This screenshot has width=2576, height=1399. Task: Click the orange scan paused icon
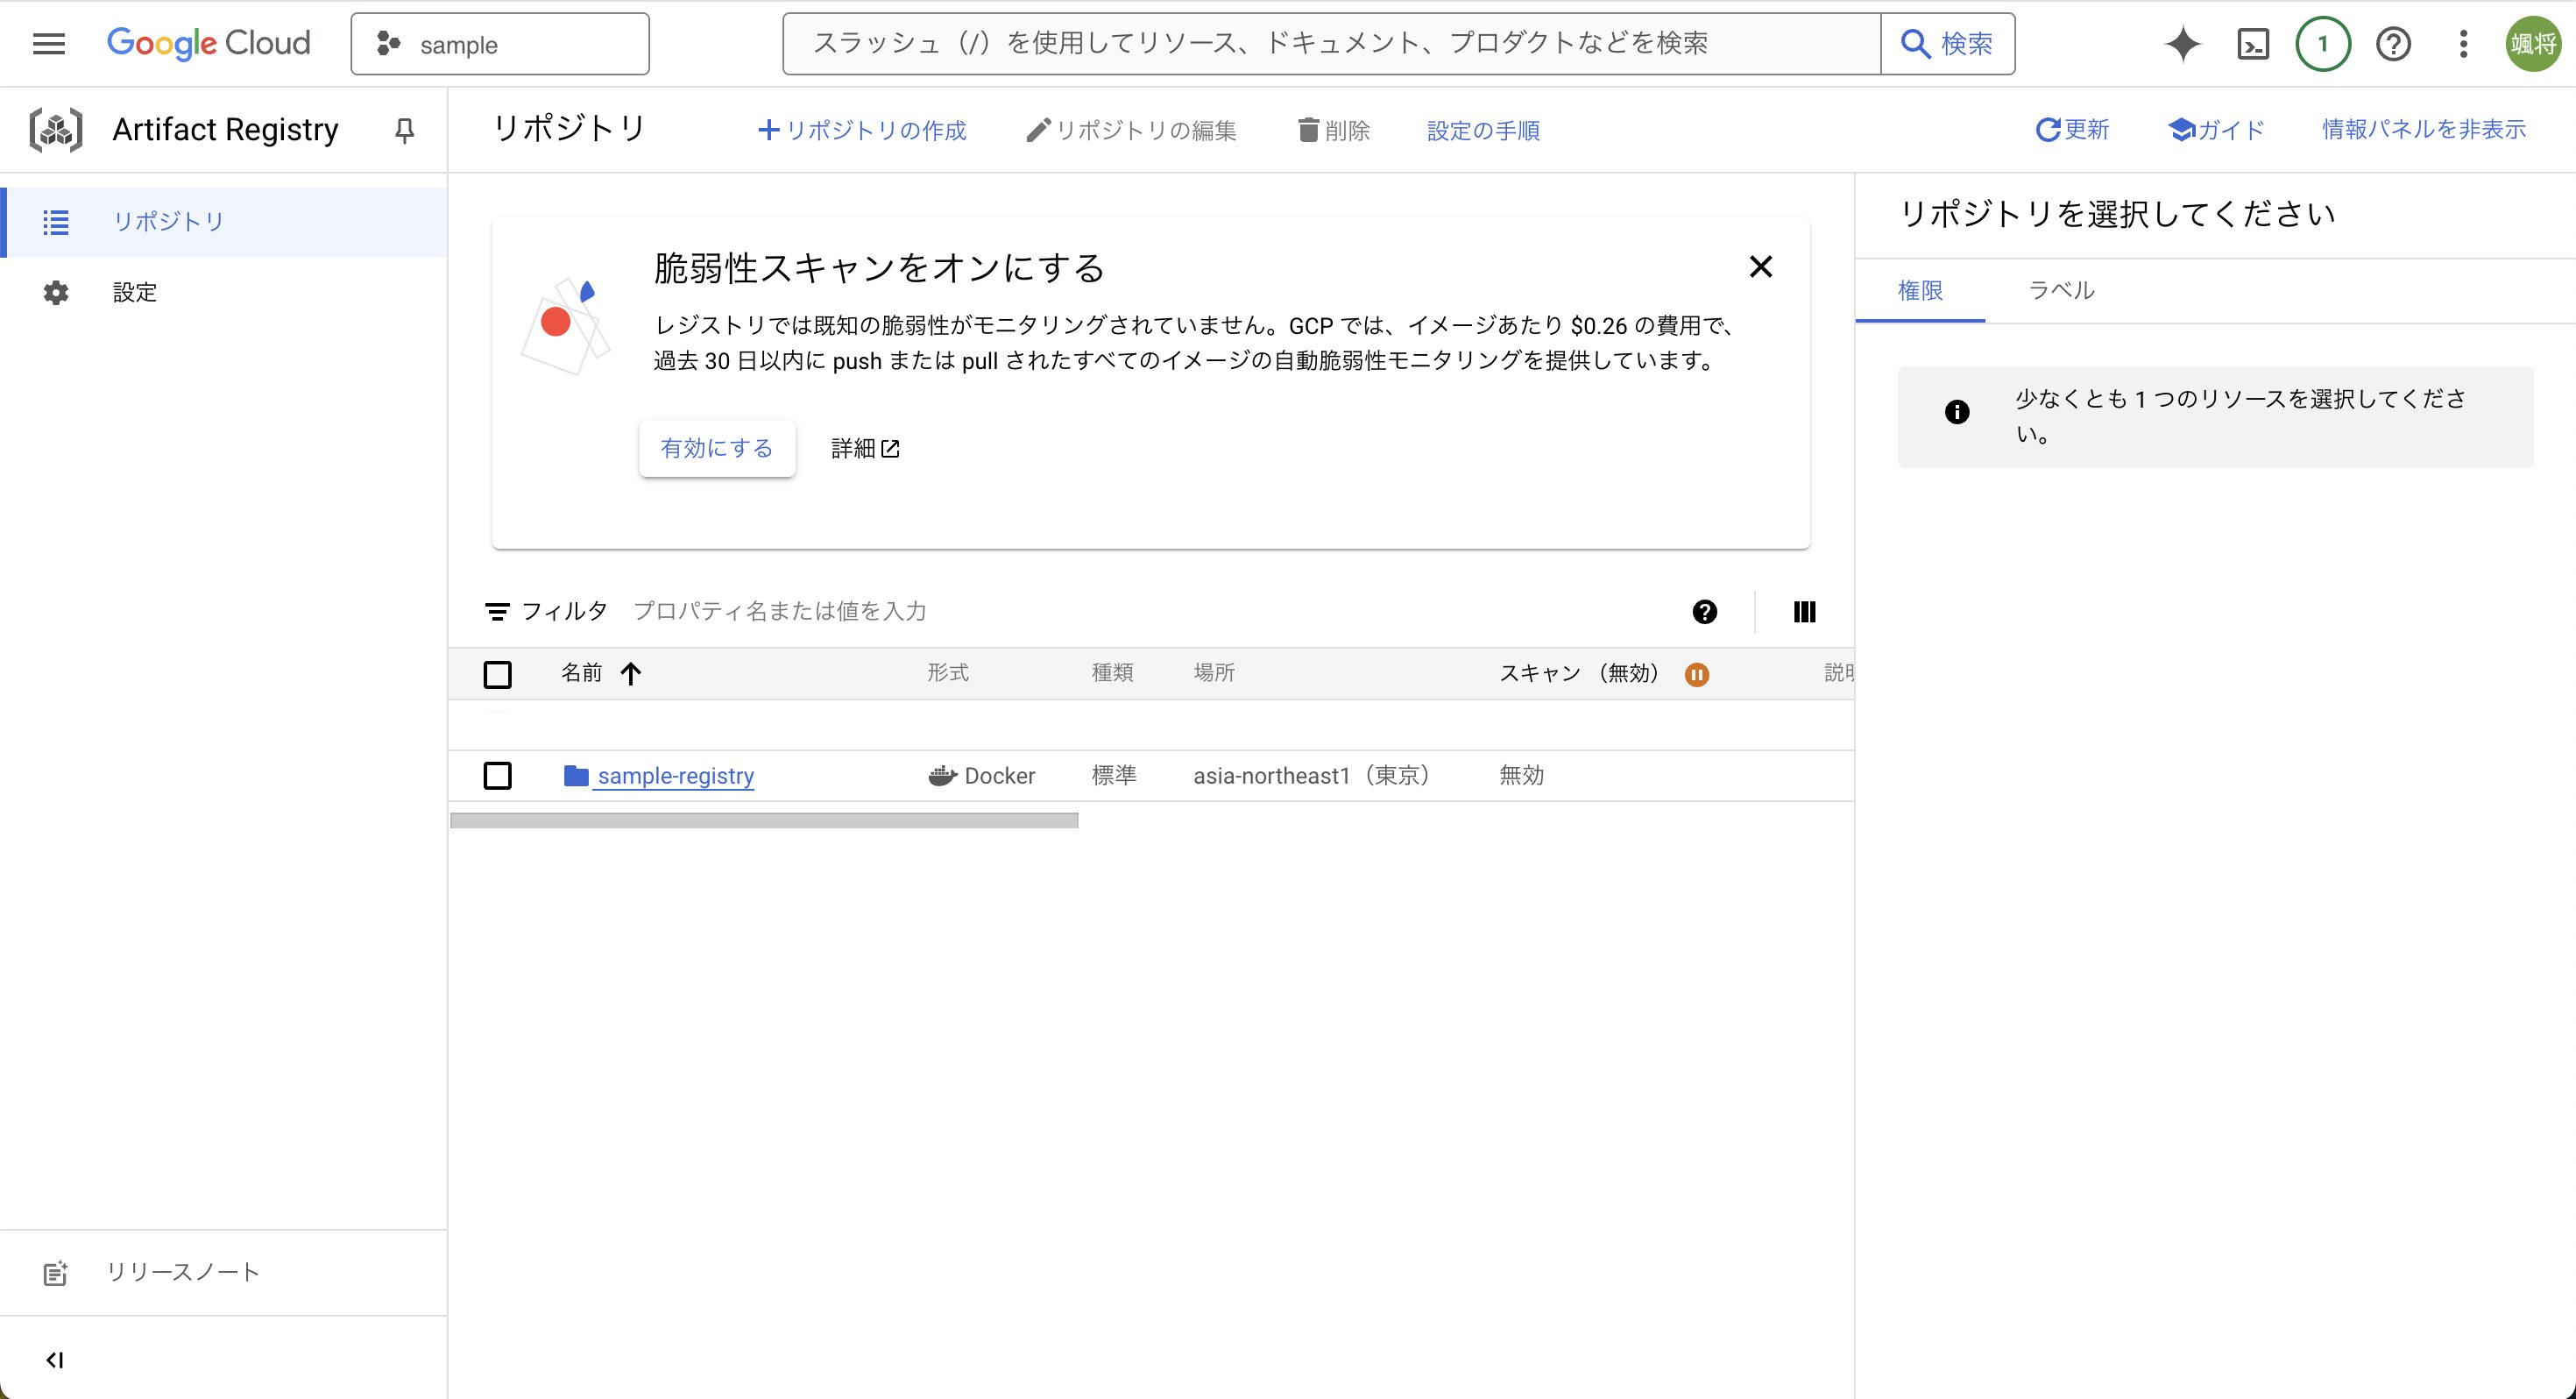click(x=1696, y=674)
